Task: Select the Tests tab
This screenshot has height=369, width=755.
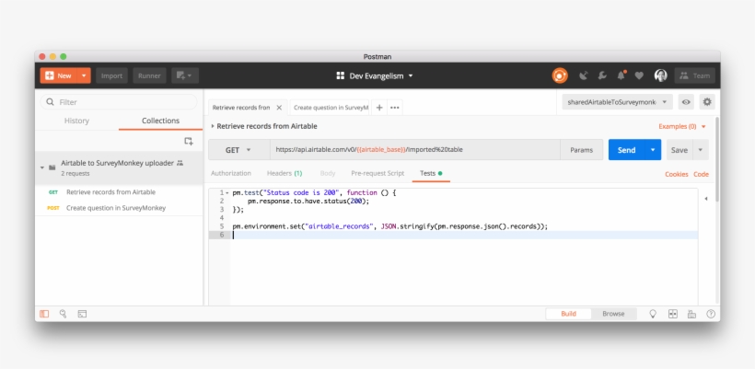Action: coord(431,173)
